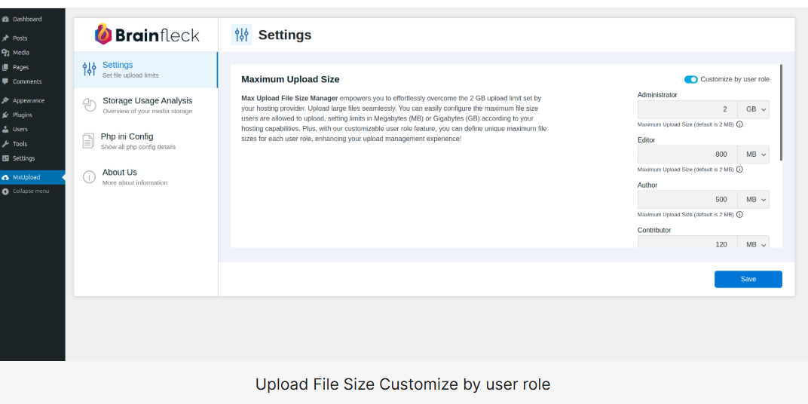Click the WordPress Settings menu icon
The height and width of the screenshot is (404, 808).
[x=5, y=158]
